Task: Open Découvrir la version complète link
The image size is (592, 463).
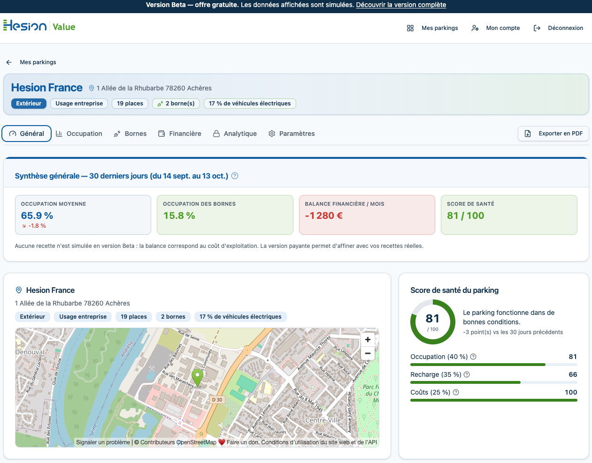Action: click(401, 5)
